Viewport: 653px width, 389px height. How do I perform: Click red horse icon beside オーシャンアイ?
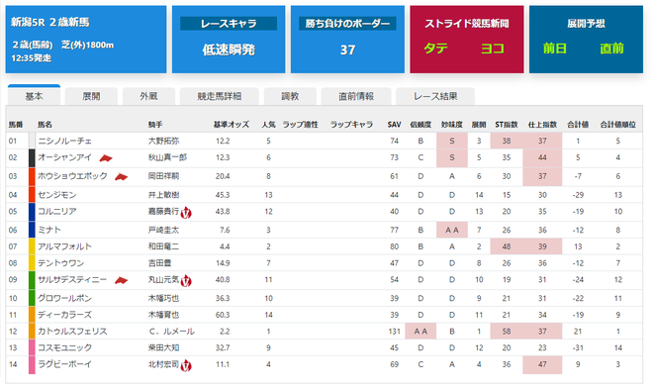pos(106,157)
